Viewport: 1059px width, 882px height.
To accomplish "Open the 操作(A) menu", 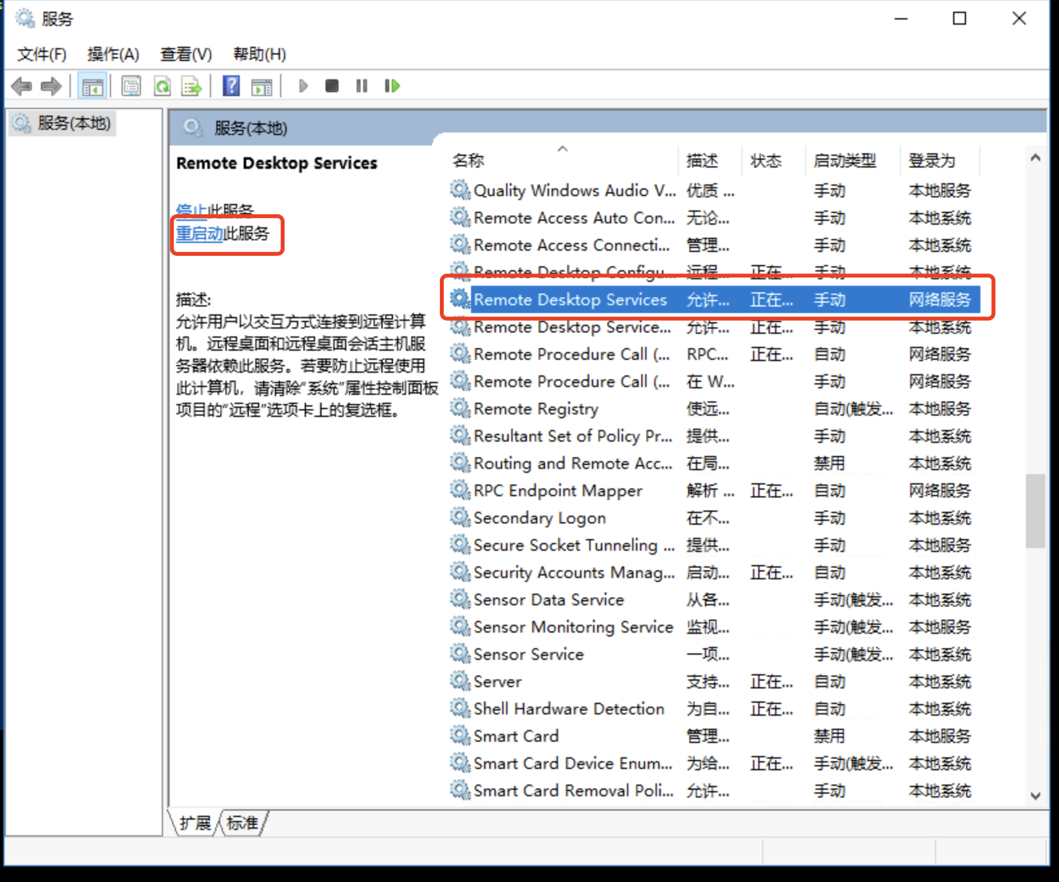I will click(113, 54).
